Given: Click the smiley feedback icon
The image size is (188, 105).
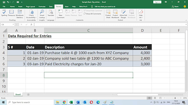Looking at the screenshot, I should 185,7.
